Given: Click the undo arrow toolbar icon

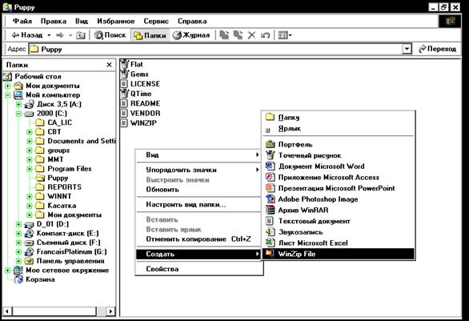Looking at the screenshot, I should 265,35.
